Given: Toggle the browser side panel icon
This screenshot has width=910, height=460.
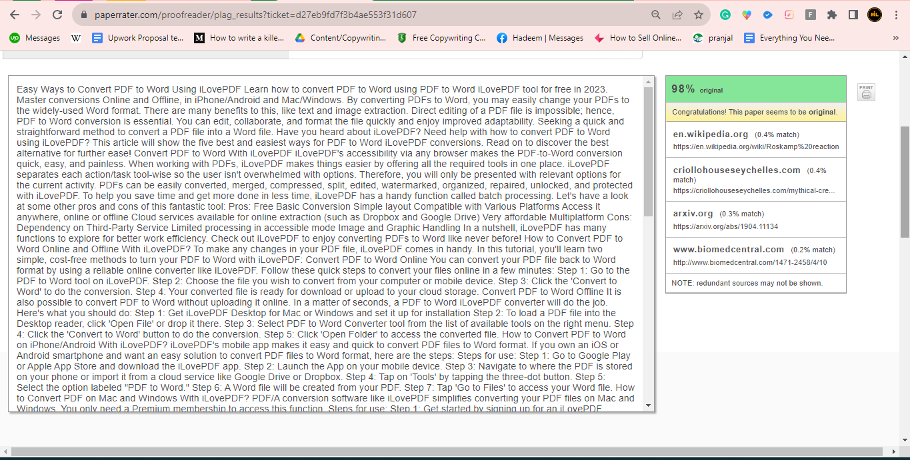Looking at the screenshot, I should coord(853,15).
